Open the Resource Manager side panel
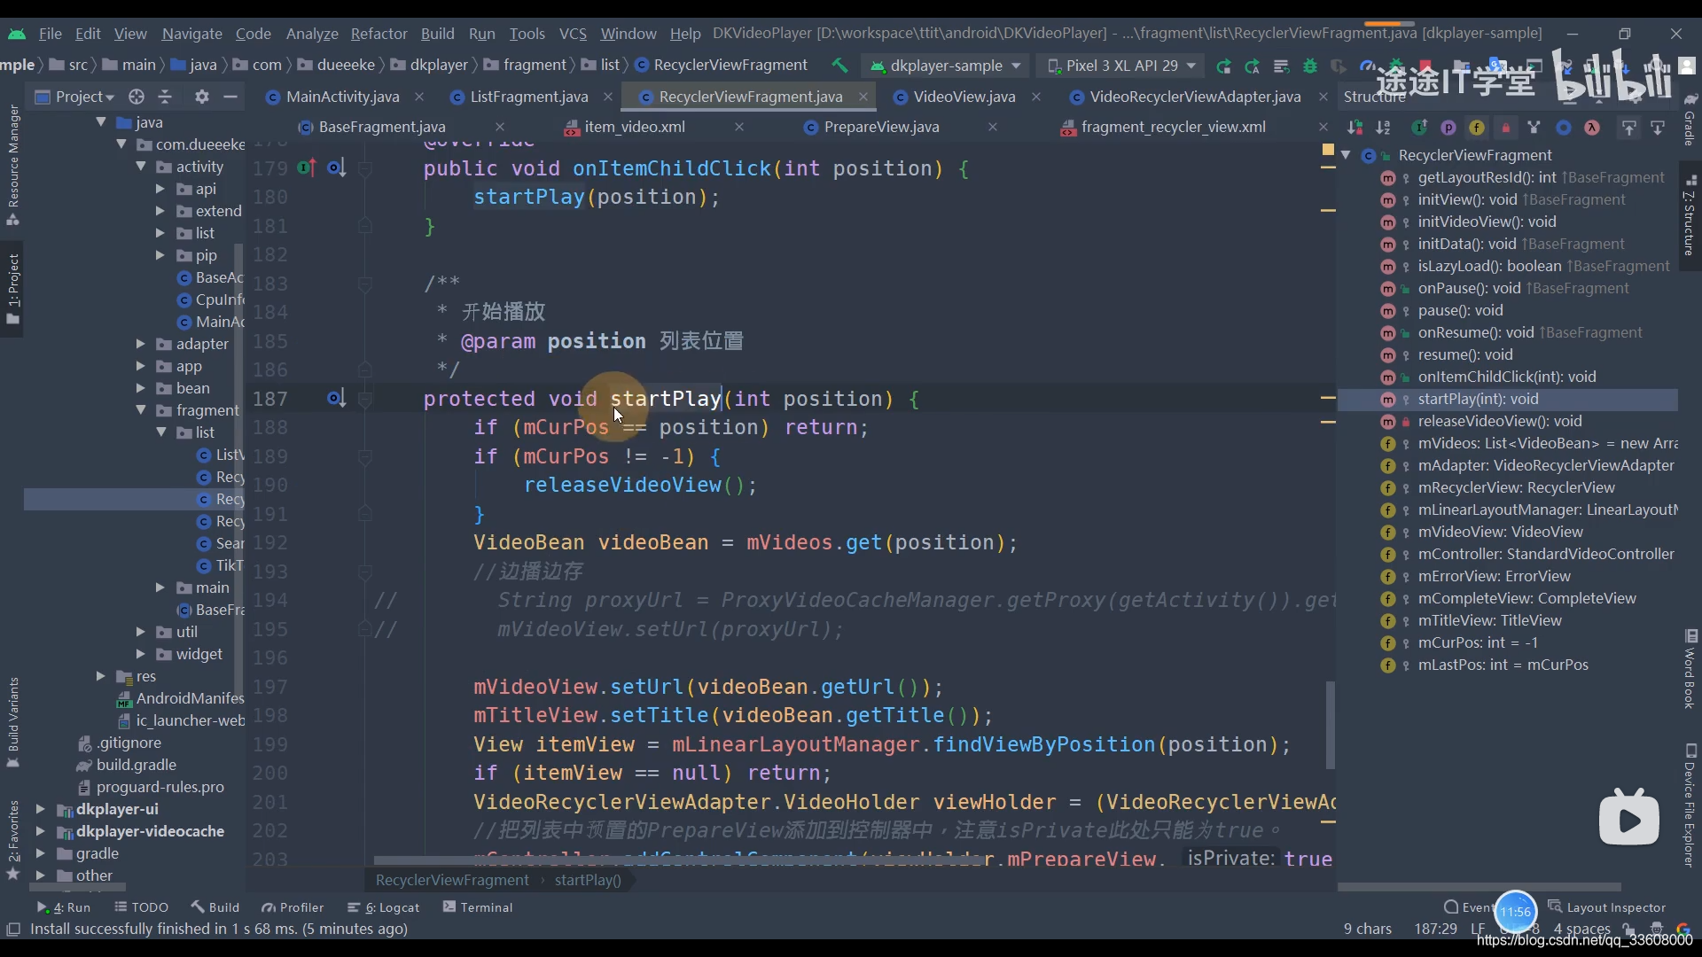 (x=13, y=164)
